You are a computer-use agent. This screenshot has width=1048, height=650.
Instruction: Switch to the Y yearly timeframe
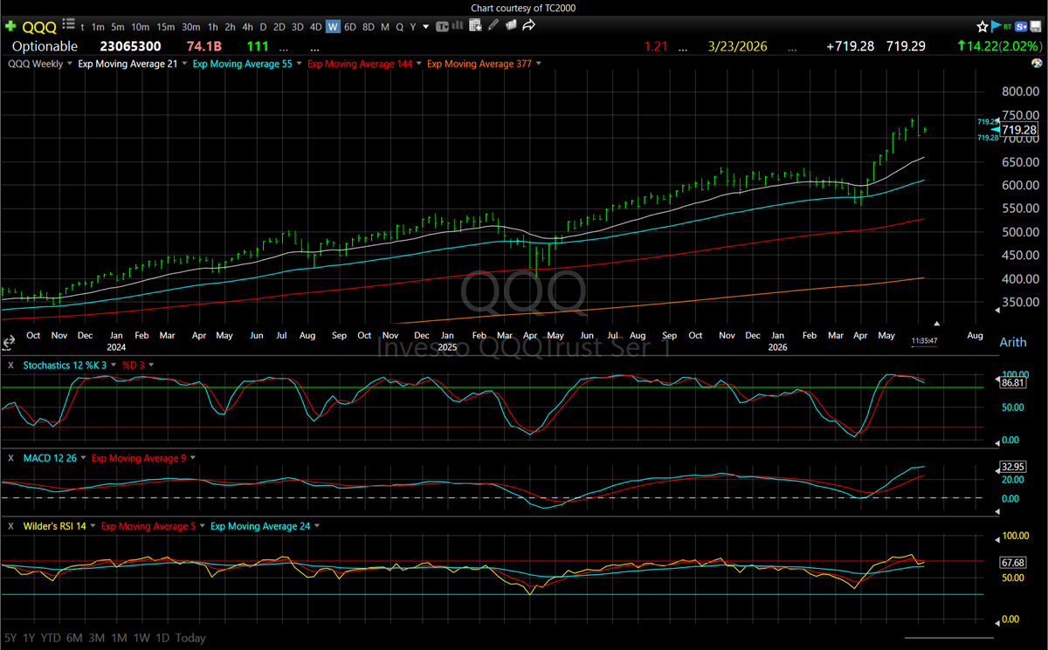click(413, 27)
